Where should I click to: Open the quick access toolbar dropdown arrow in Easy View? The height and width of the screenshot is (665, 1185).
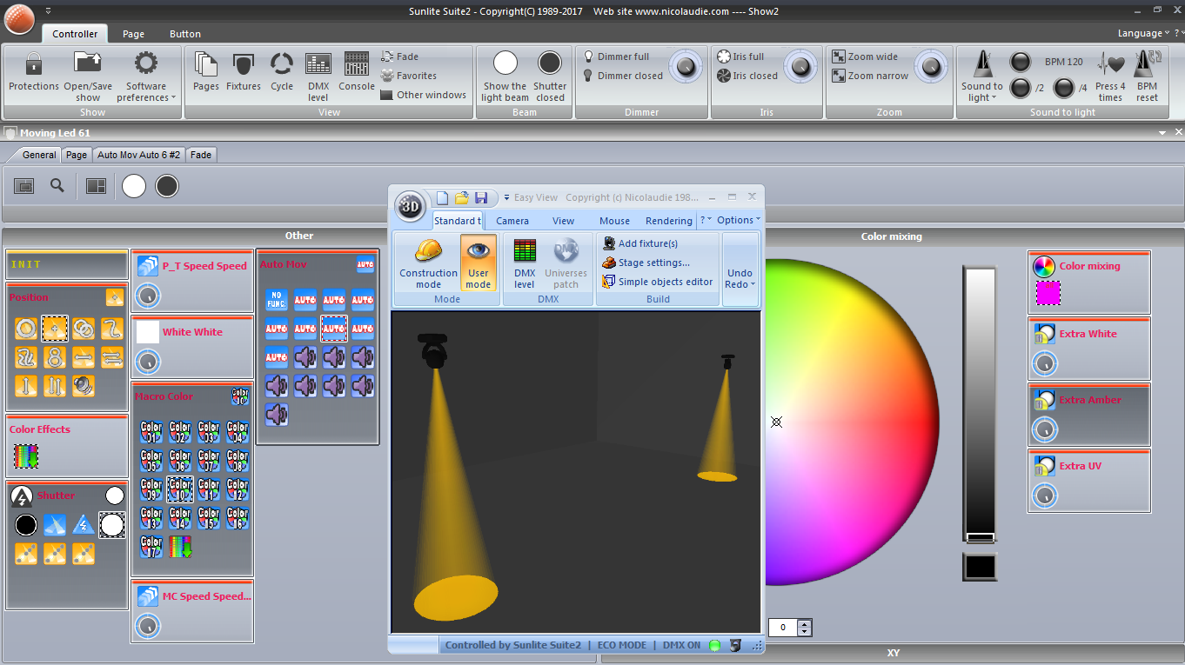[x=507, y=198]
